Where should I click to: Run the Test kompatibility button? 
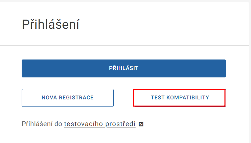click(180, 98)
